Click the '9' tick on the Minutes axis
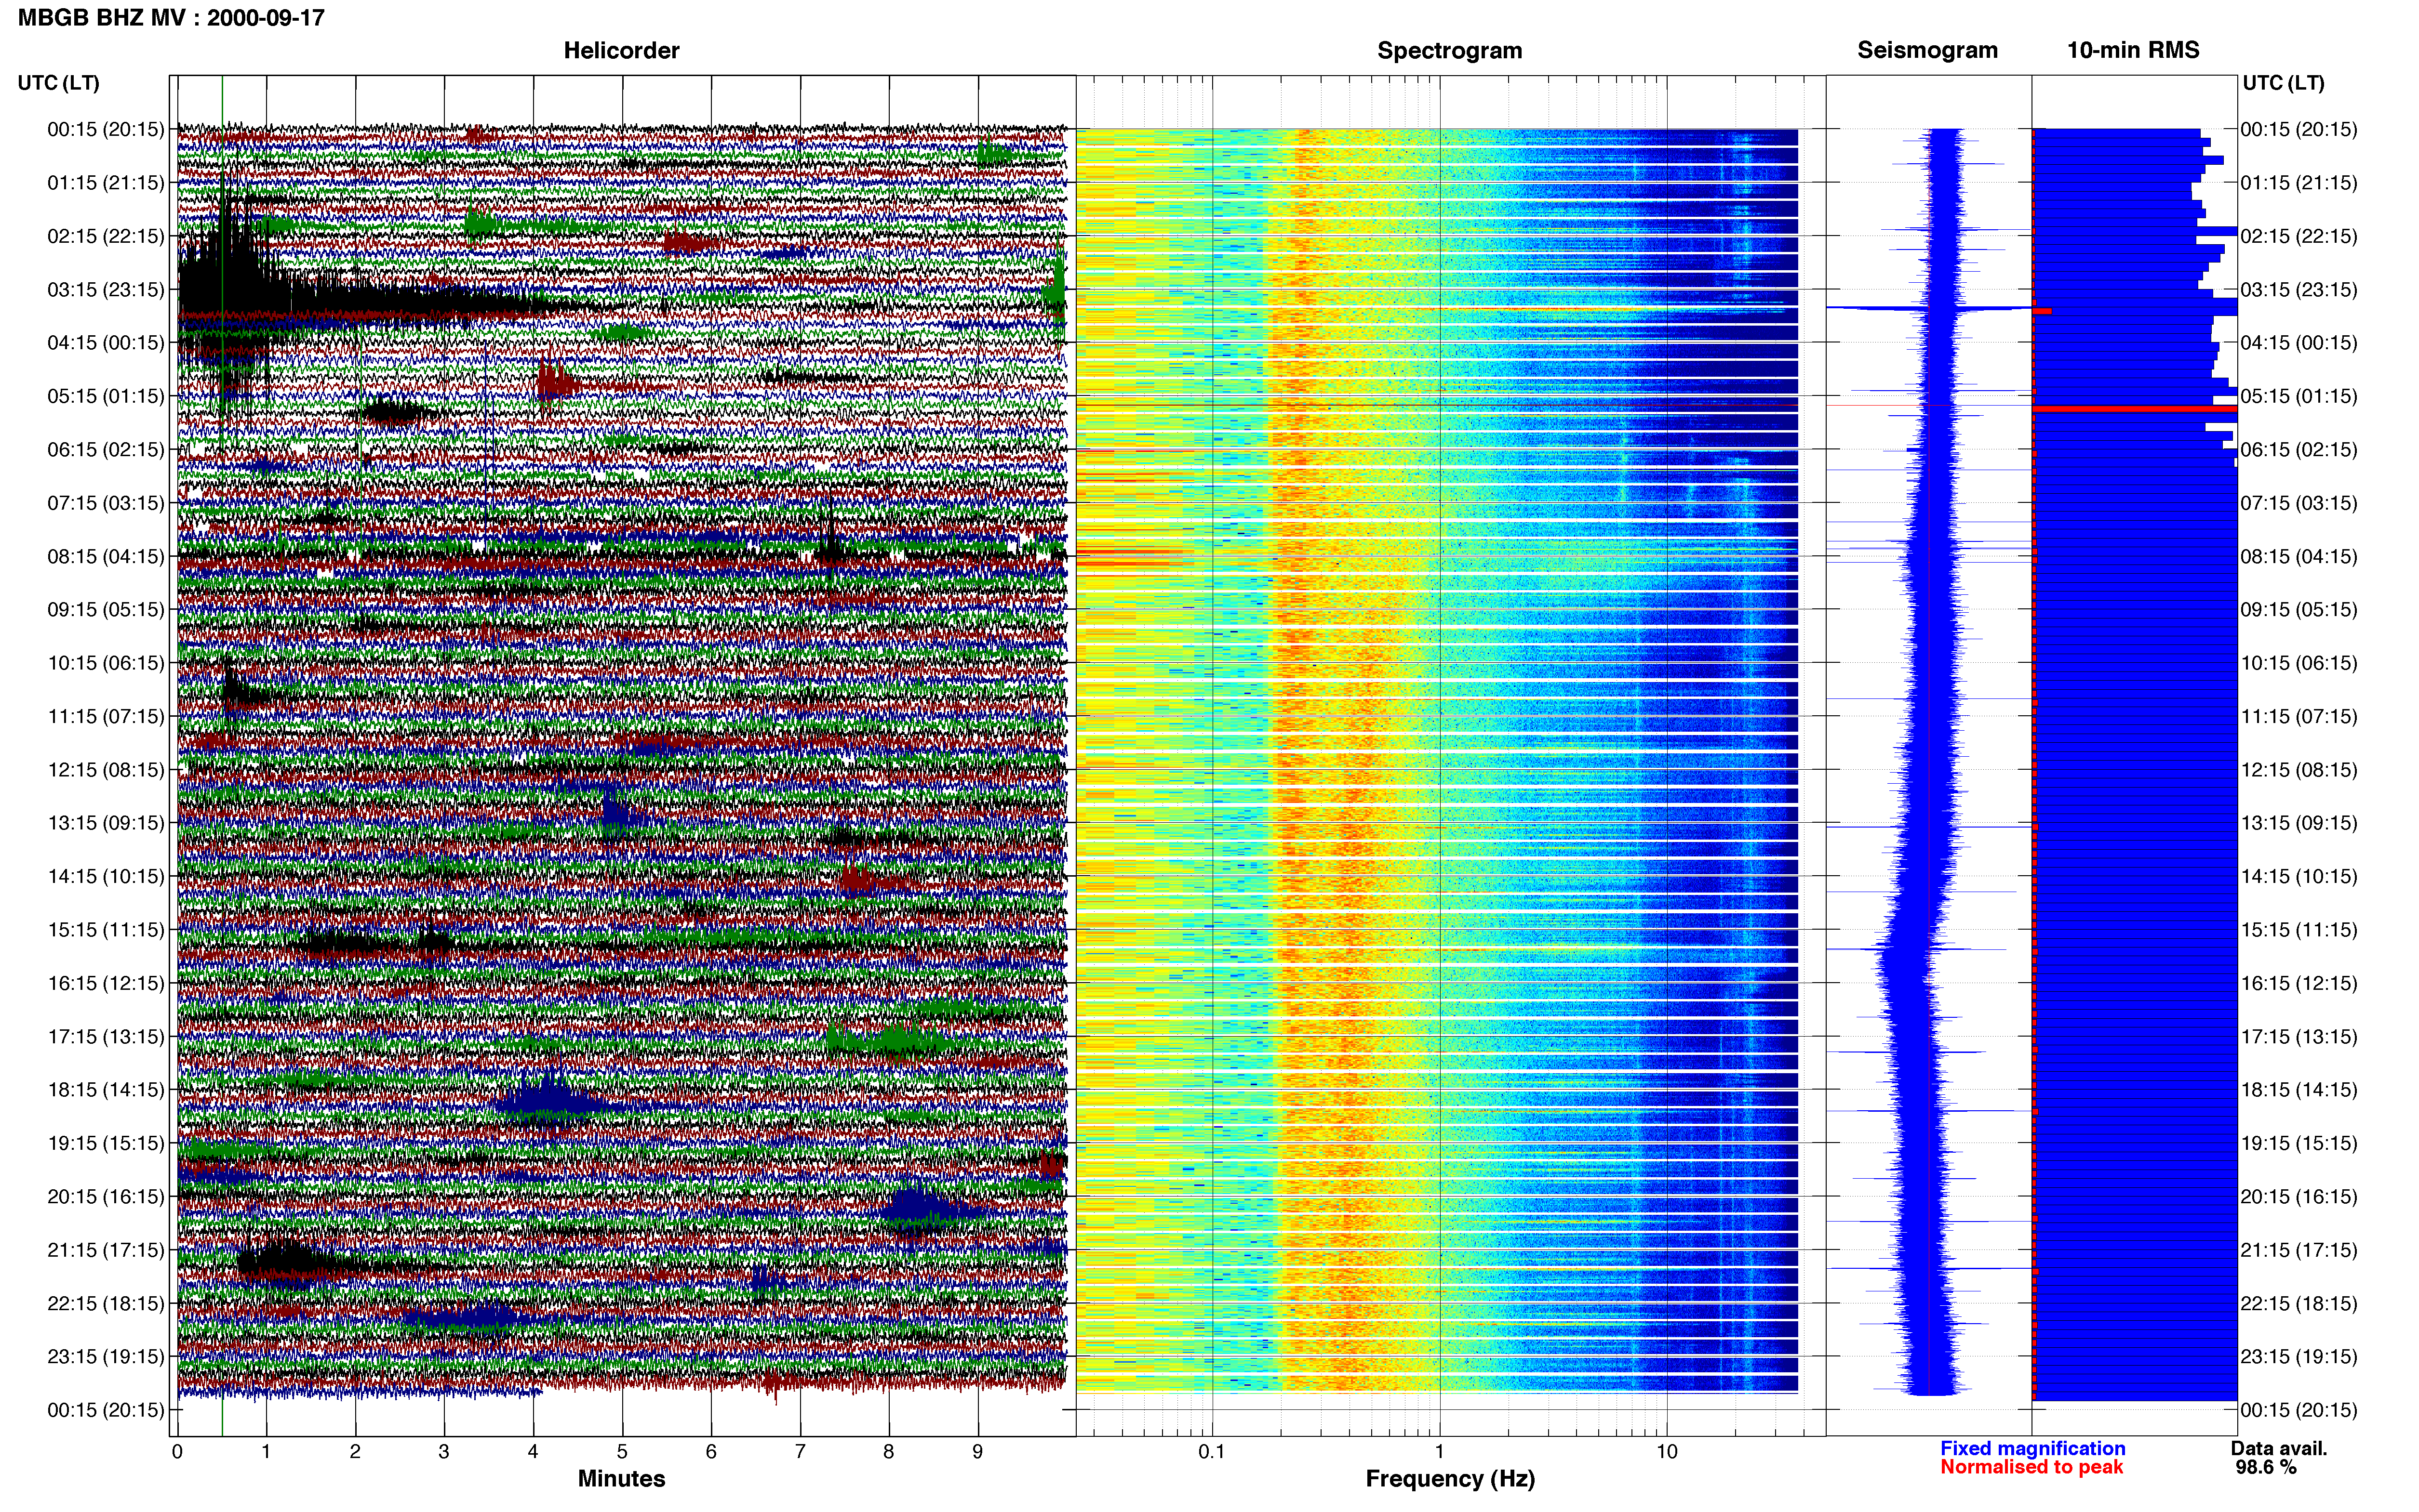Viewport: 2419px width, 1512px height. click(x=977, y=1452)
